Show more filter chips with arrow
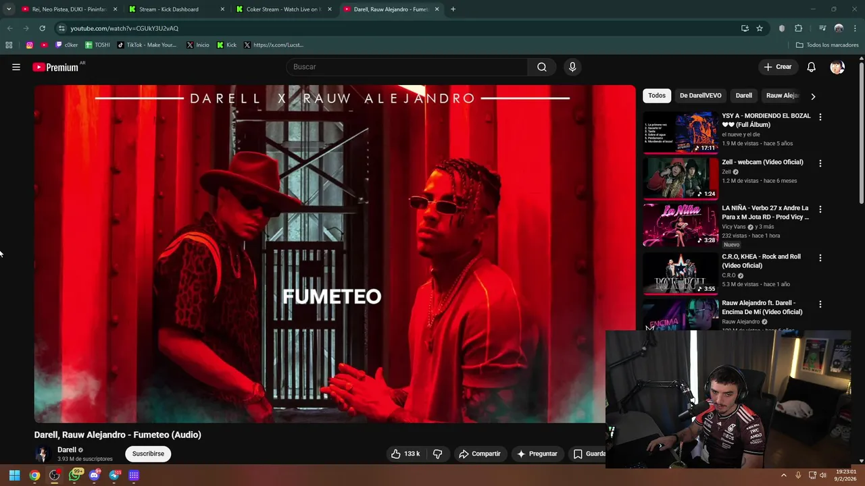Screen dimensions: 865x486 pos(813,97)
